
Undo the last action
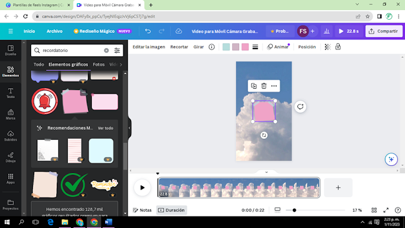[x=147, y=31]
